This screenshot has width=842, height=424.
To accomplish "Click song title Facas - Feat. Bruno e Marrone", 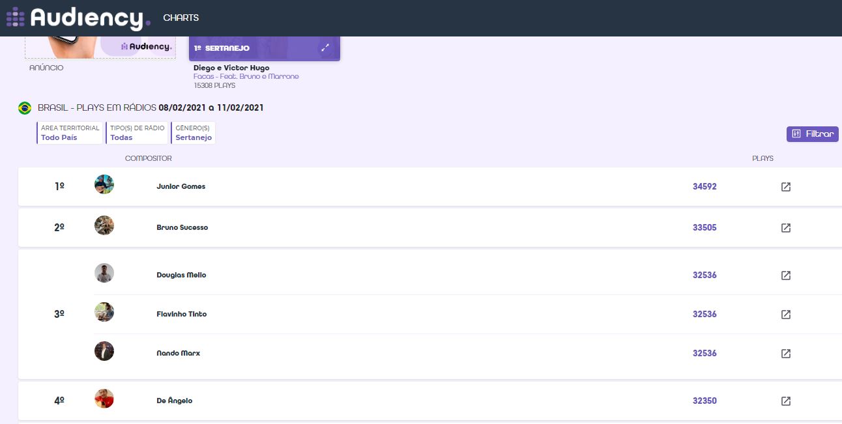I will click(x=246, y=76).
